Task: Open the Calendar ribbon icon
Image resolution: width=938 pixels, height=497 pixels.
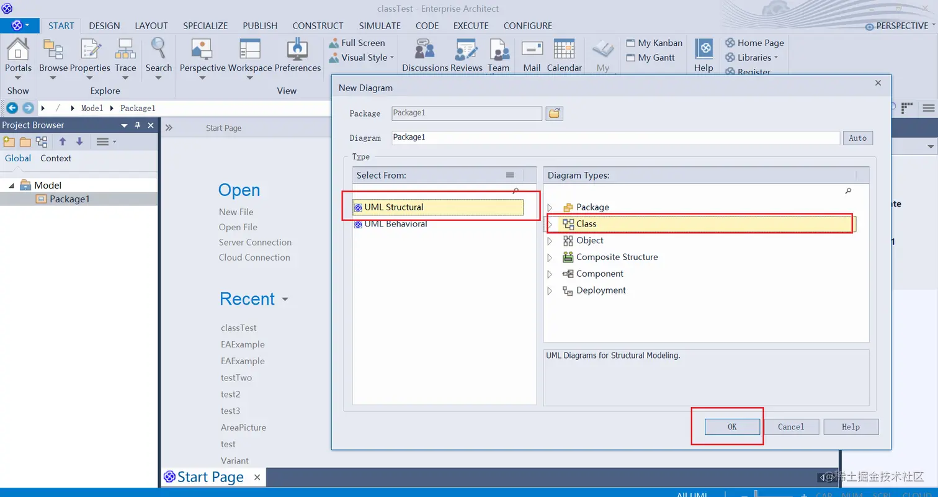Action: click(564, 50)
